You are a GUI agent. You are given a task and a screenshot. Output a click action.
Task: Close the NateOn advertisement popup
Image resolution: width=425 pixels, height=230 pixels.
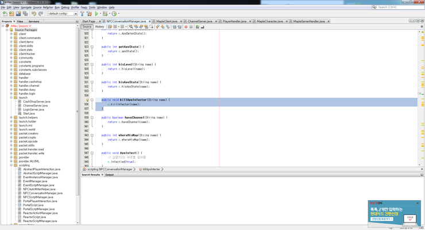pos(418,203)
